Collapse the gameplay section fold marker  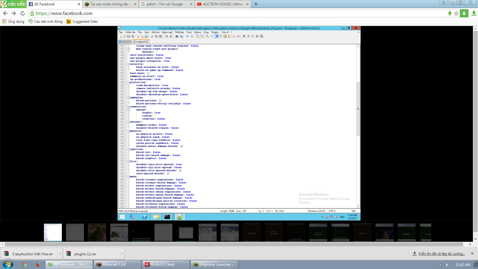tap(129, 97)
